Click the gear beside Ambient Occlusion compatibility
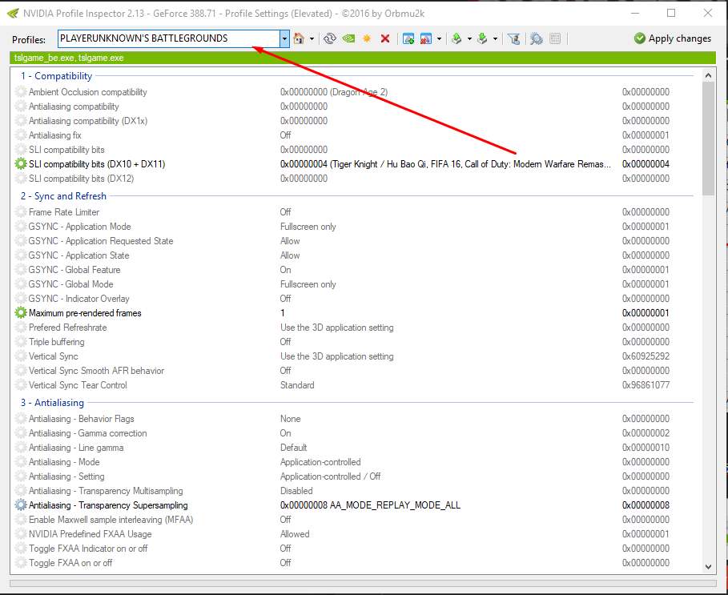728x595 pixels. point(21,92)
